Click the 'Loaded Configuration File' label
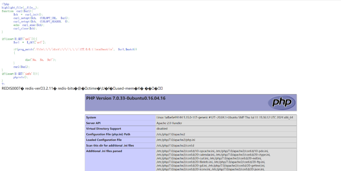341x171 pixels. click(x=104, y=140)
